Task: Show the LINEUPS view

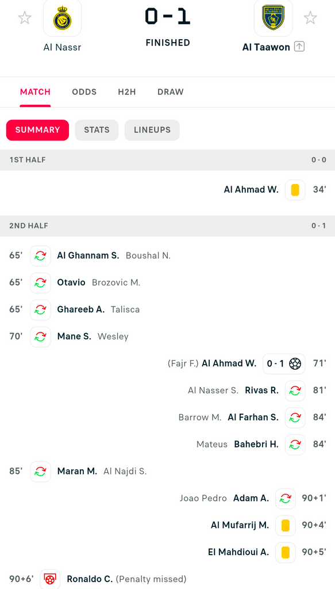Action: pos(152,130)
